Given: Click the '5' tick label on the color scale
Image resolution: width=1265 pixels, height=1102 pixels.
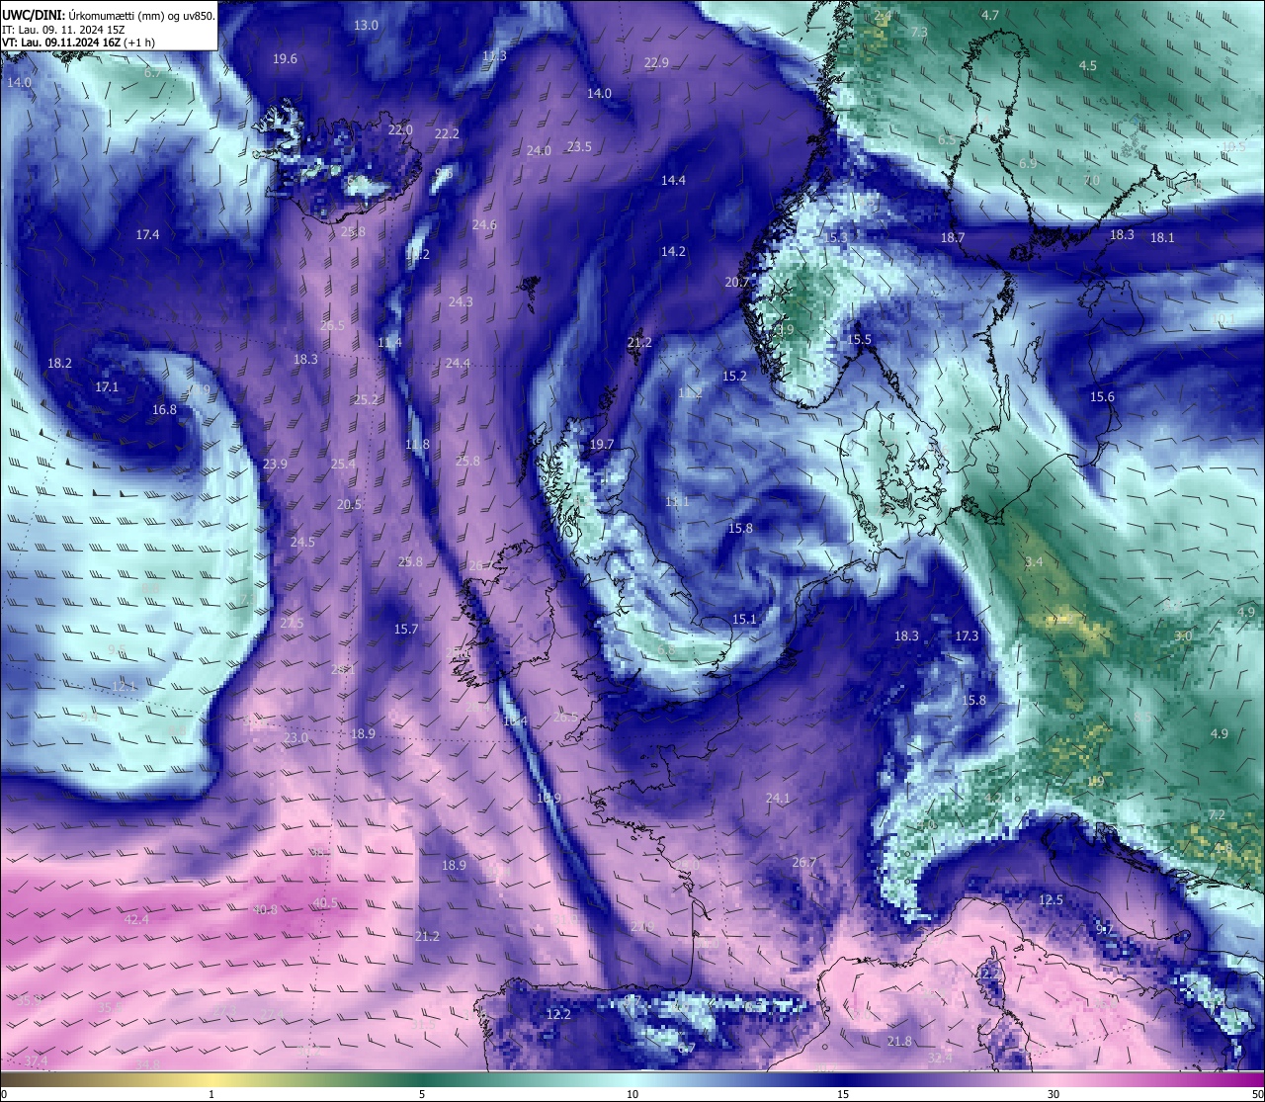Looking at the screenshot, I should [x=422, y=1094].
